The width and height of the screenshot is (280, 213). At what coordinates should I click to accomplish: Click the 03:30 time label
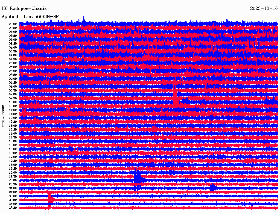(13, 51)
